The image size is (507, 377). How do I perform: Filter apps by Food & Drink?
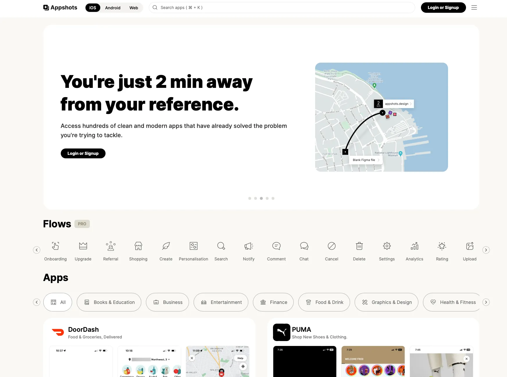(x=324, y=302)
